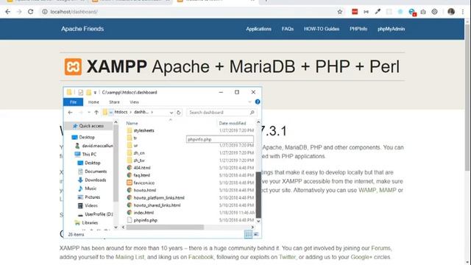Select the 404.html file
Viewport: 471px width, 265px height.
click(x=142, y=168)
